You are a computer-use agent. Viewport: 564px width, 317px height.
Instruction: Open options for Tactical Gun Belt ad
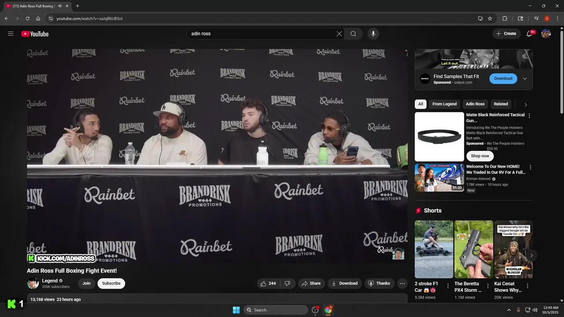[x=529, y=116]
